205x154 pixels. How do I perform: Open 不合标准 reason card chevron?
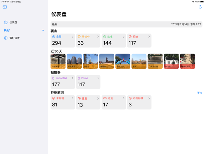pyautogui.click(x=149, y=98)
